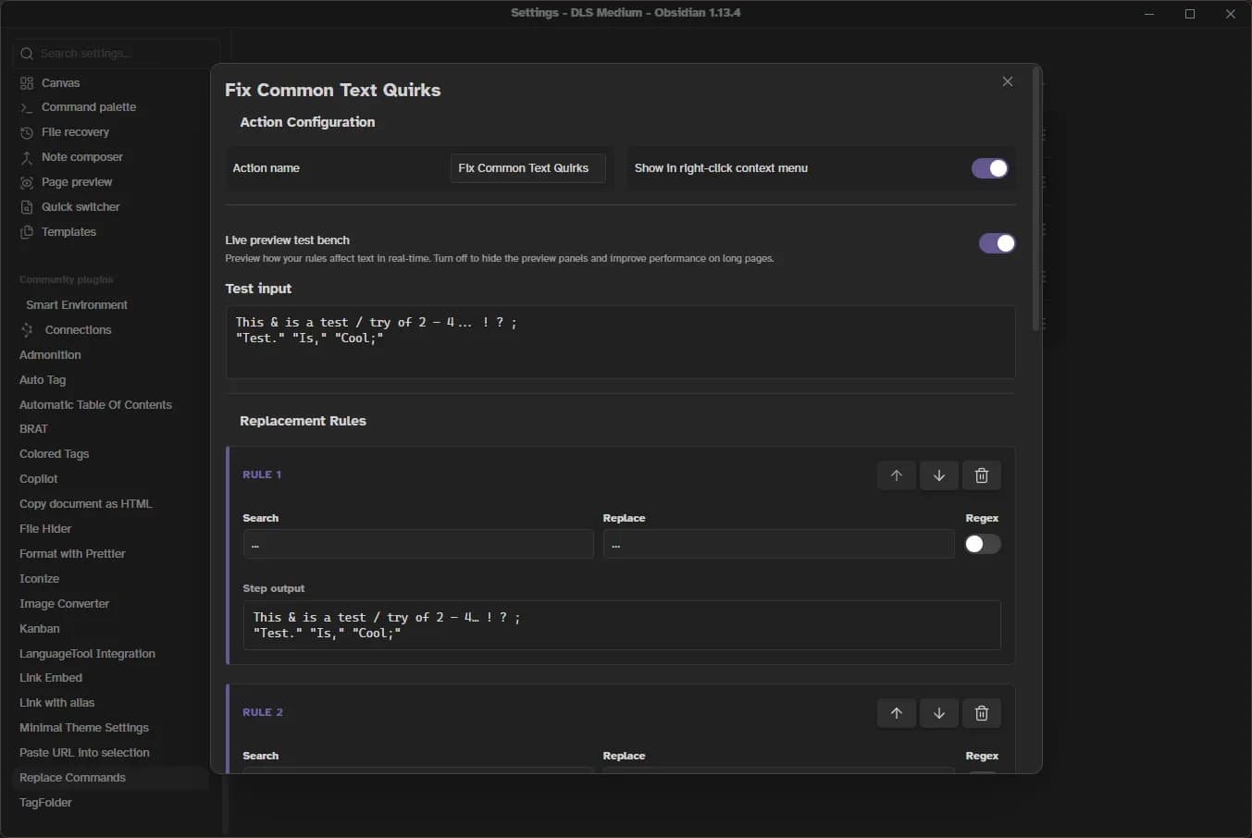
Task: Click the Note composer merge icon
Action: click(x=27, y=157)
